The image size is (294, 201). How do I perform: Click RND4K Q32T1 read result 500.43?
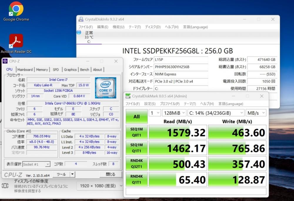[x=178, y=163]
